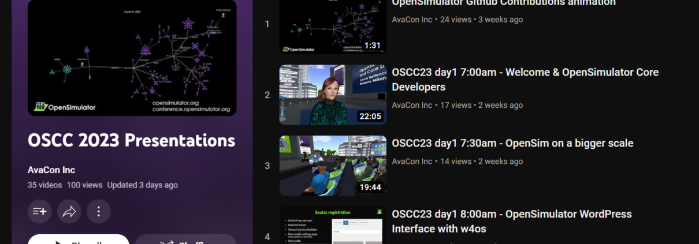Viewport: 699px width, 244px height.
Task: Open the large playlist cover thumbnail
Action: (132, 58)
